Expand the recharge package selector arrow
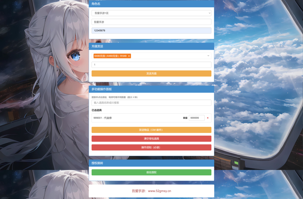The height and width of the screenshot is (199, 303). [x=208, y=56]
